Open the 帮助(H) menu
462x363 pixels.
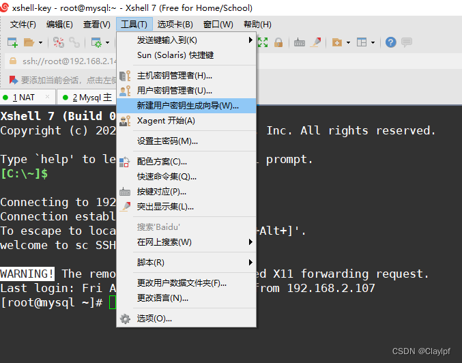pos(257,24)
